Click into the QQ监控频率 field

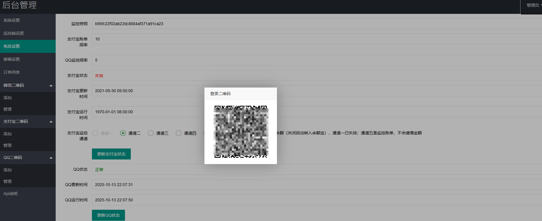coord(290,60)
